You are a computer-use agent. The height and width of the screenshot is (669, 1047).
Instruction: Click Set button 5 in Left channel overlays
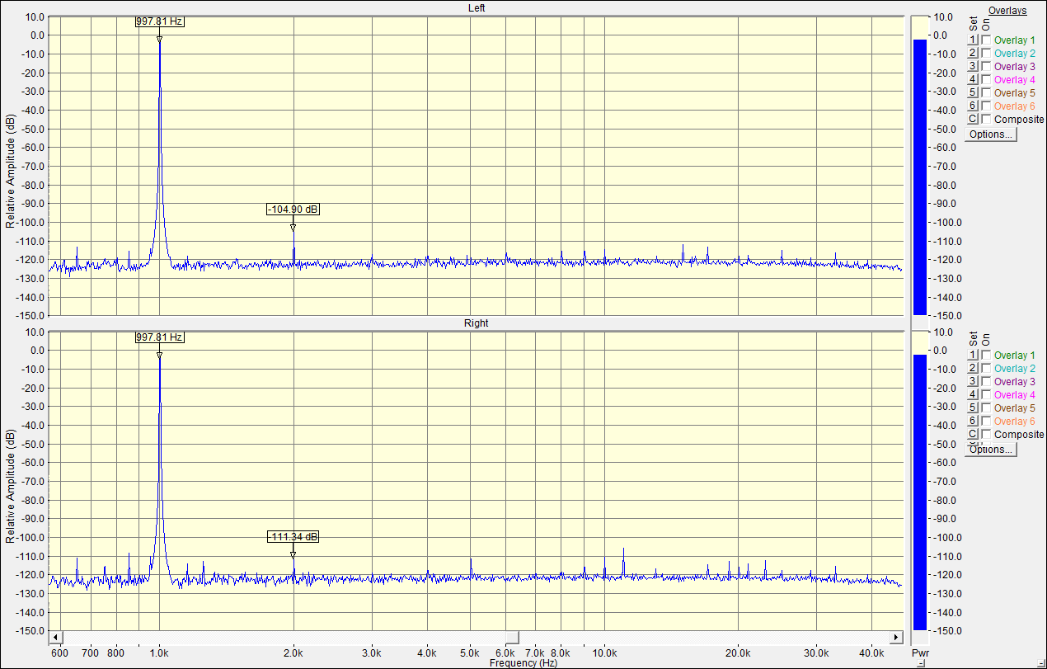(x=973, y=92)
